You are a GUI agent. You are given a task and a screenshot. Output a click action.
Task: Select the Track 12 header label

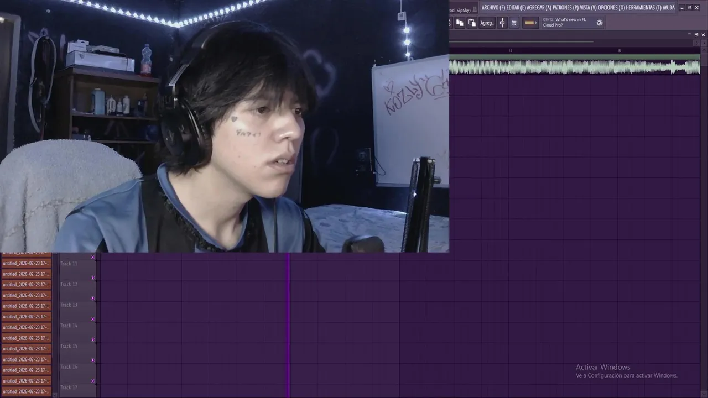(x=69, y=284)
